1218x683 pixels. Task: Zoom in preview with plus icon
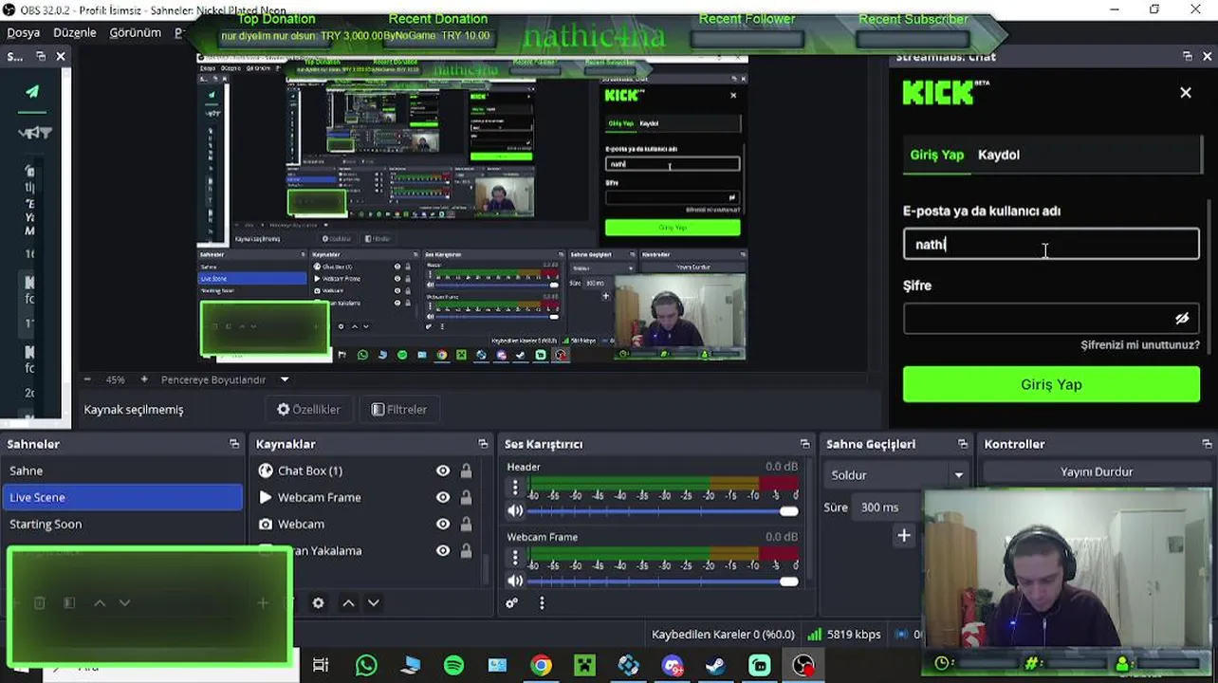click(x=144, y=379)
